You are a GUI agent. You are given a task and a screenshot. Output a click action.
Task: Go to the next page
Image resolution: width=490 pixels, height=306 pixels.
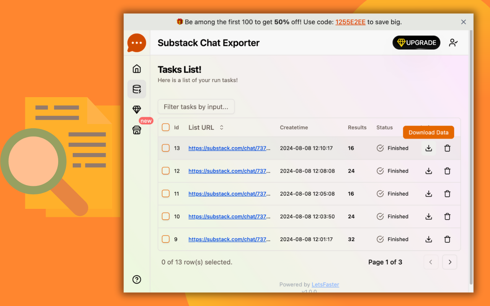(x=450, y=262)
